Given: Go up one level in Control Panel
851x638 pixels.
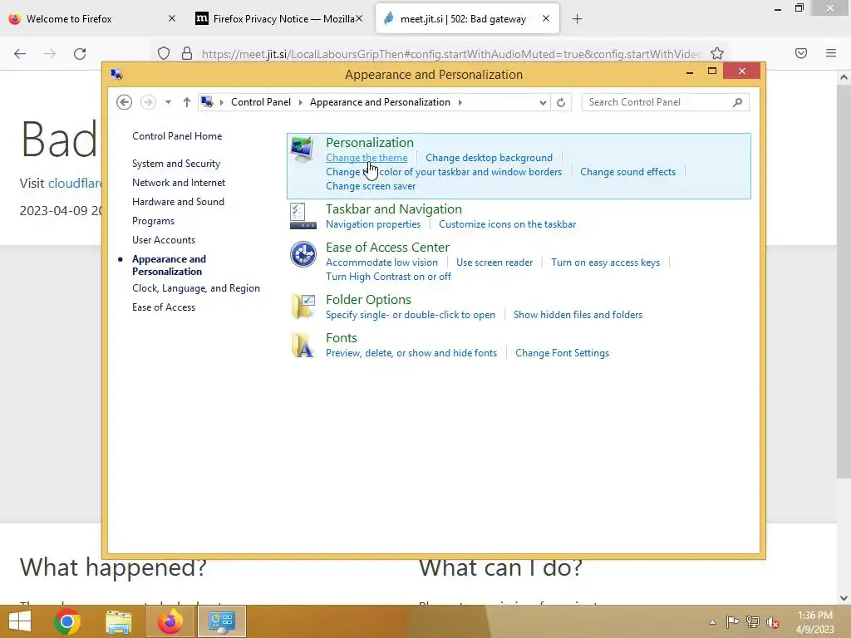Looking at the screenshot, I should [187, 102].
